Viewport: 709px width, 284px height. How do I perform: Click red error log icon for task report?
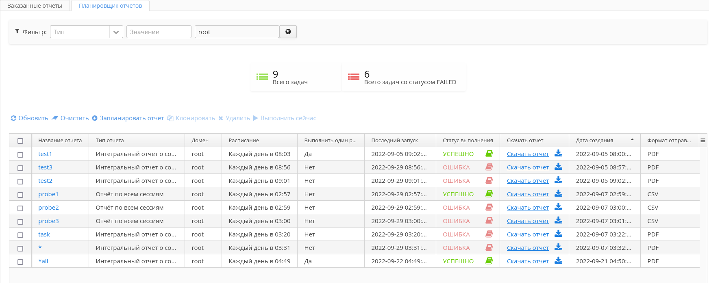coord(489,234)
